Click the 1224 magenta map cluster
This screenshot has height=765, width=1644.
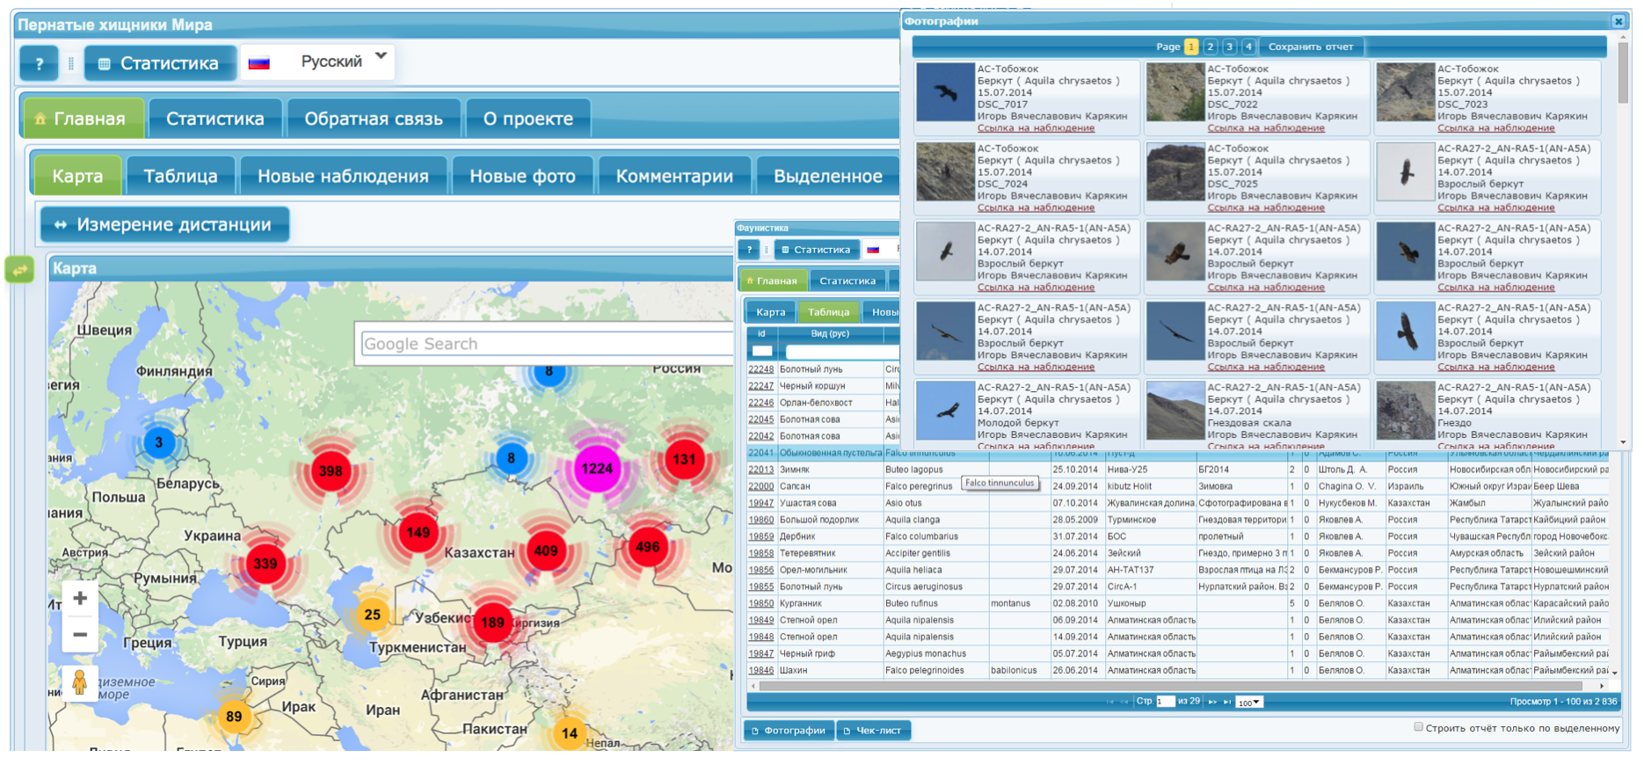tap(597, 469)
